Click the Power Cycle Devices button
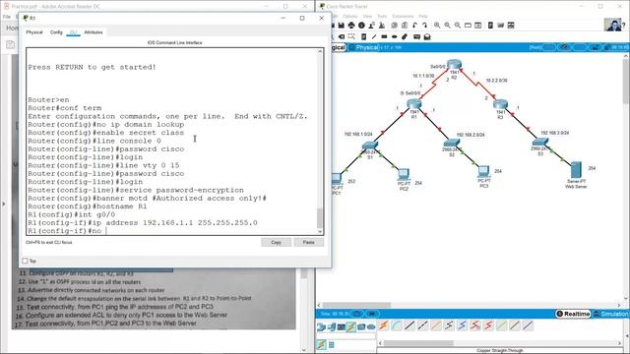 (x=356, y=314)
